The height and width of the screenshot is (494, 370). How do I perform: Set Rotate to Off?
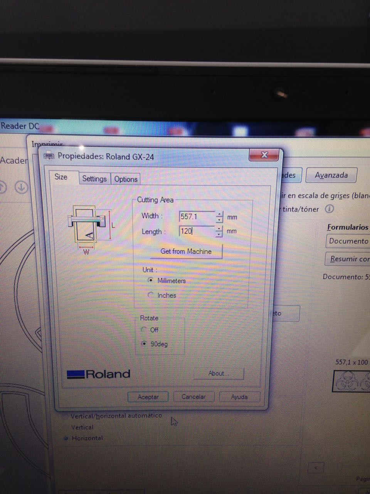tap(144, 330)
